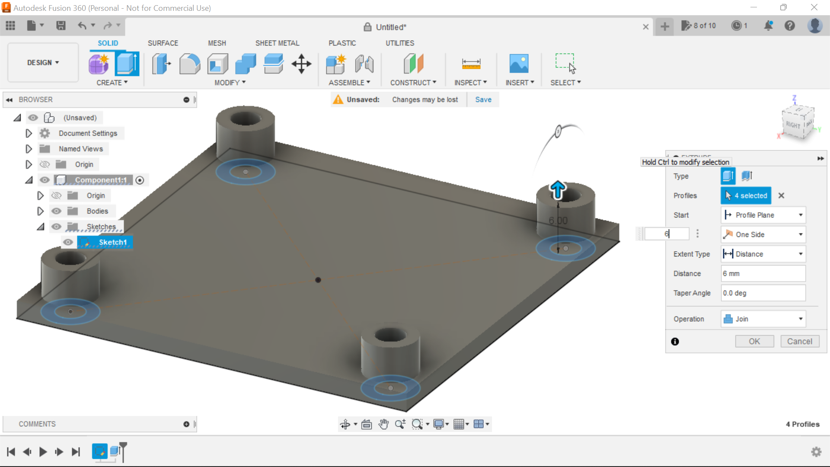The width and height of the screenshot is (830, 467).
Task: Select the Shell tool
Action: [217, 64]
